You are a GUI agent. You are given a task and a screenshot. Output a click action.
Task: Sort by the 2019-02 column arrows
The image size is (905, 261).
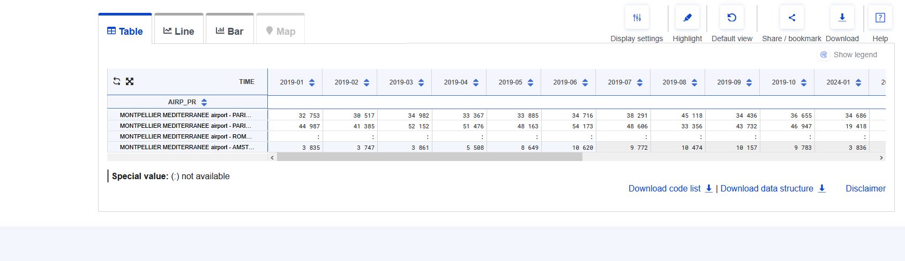(x=367, y=82)
